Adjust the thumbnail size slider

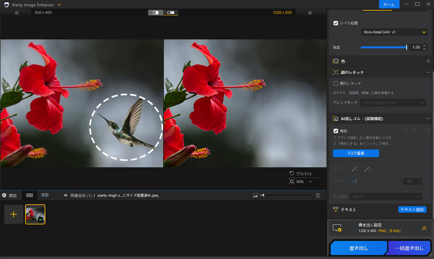pos(285,195)
